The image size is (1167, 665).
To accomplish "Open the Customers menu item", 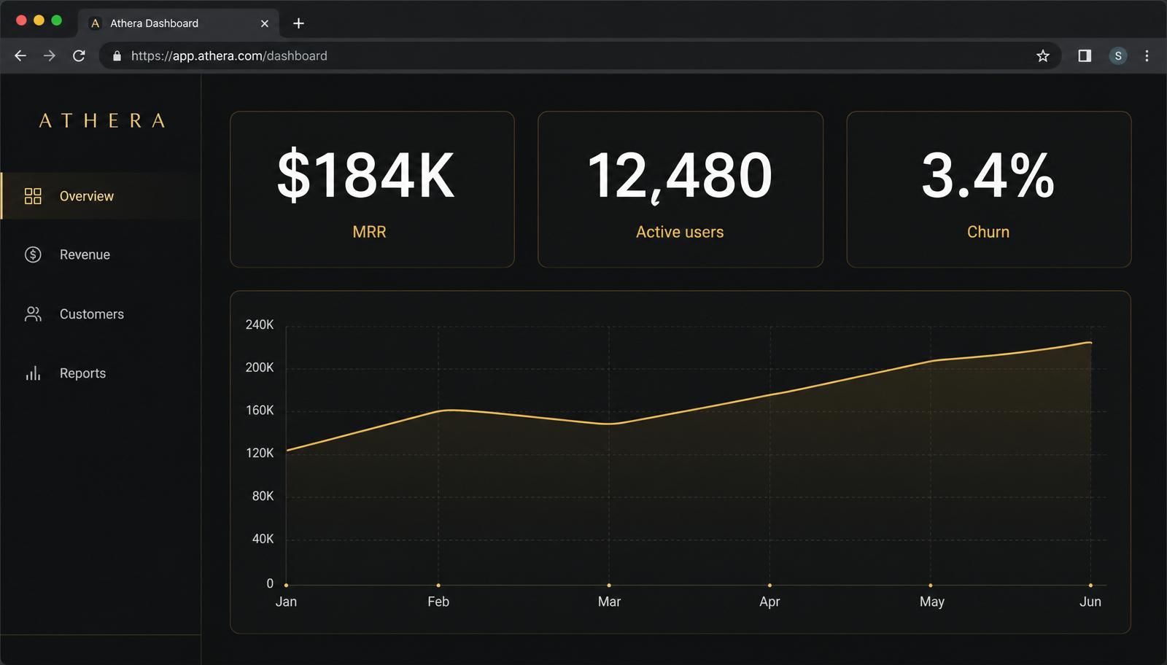I will 101,314.
